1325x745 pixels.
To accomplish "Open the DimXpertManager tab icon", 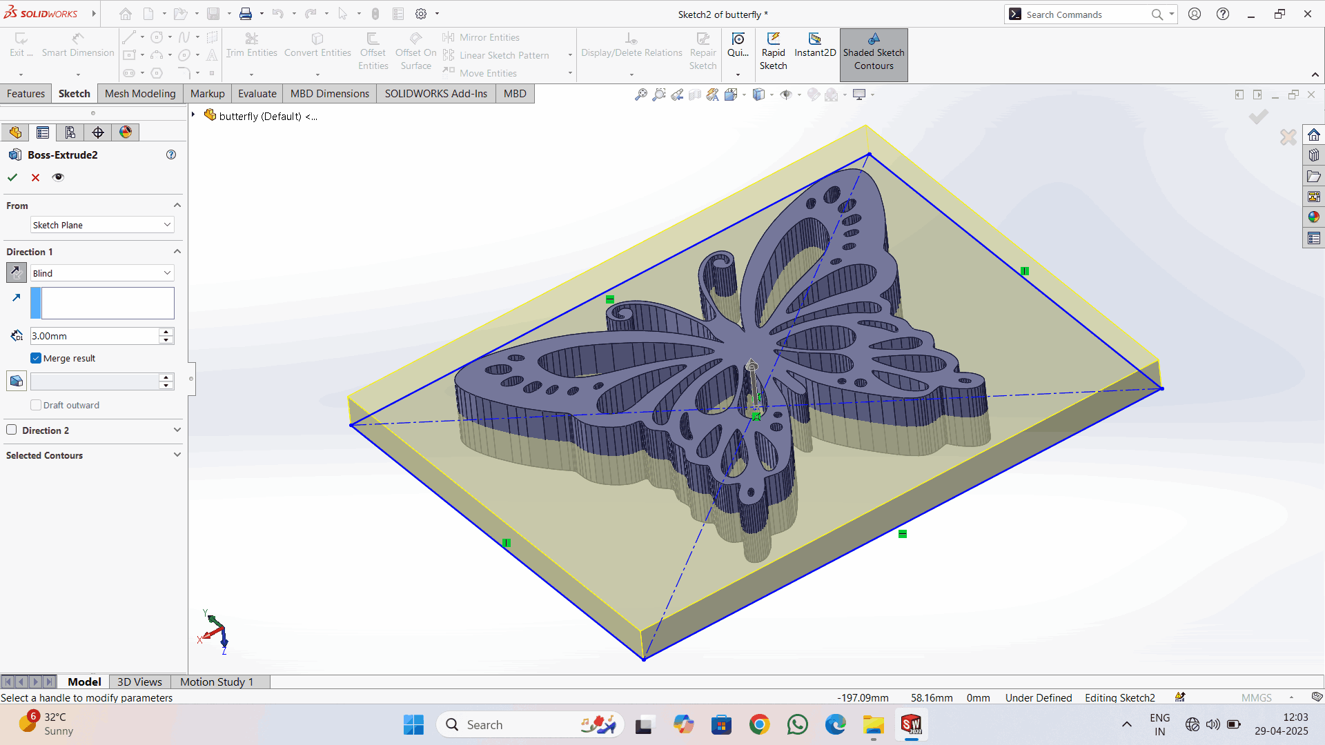I will pyautogui.click(x=98, y=132).
